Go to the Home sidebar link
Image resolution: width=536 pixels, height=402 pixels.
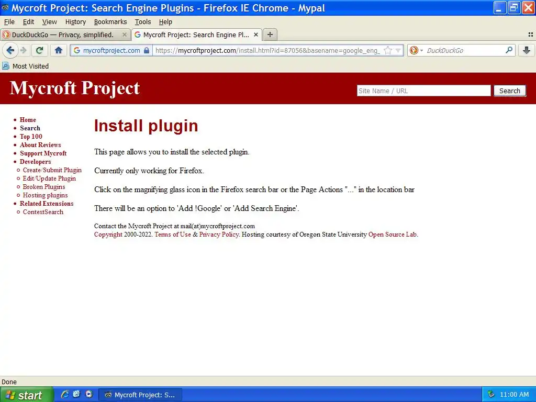28,120
